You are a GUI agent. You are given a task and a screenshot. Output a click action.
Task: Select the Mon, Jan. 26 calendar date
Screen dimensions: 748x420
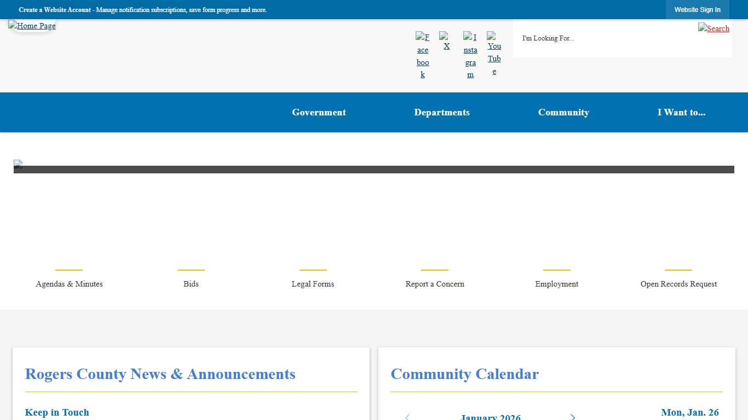[x=689, y=412]
